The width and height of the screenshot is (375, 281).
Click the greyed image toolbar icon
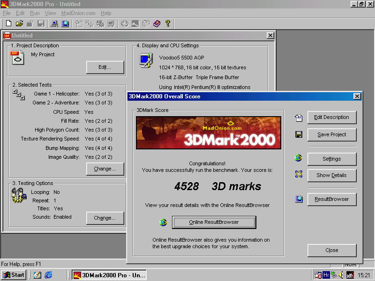(x=135, y=23)
